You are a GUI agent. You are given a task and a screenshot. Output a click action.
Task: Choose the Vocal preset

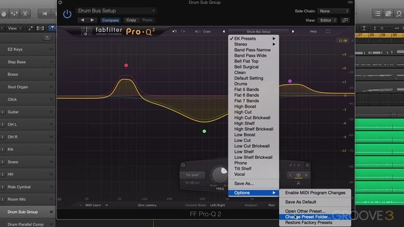pos(239,174)
